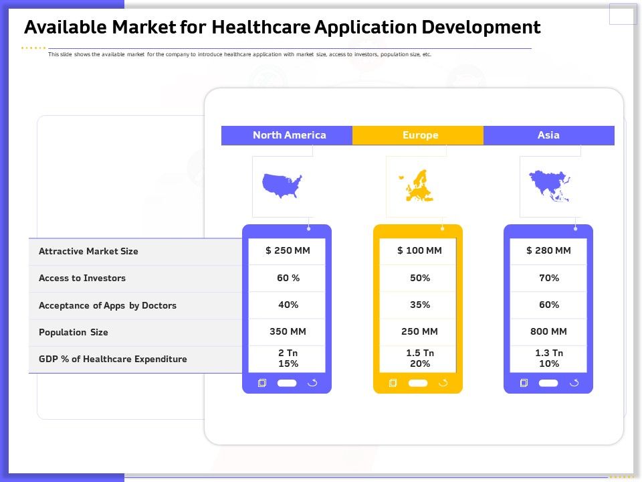Tap recent-apps icon on Europe phone
The image size is (642, 482).
pyautogui.click(x=393, y=383)
